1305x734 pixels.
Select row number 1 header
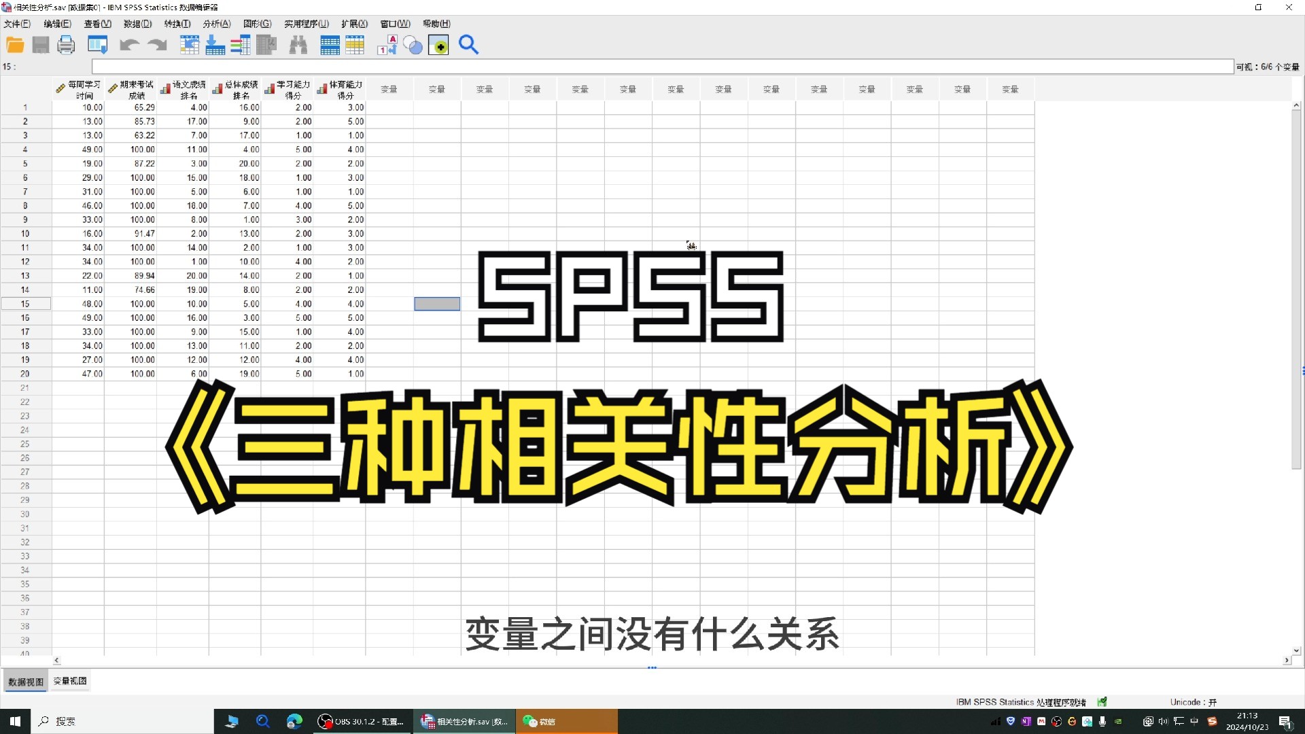(x=25, y=107)
